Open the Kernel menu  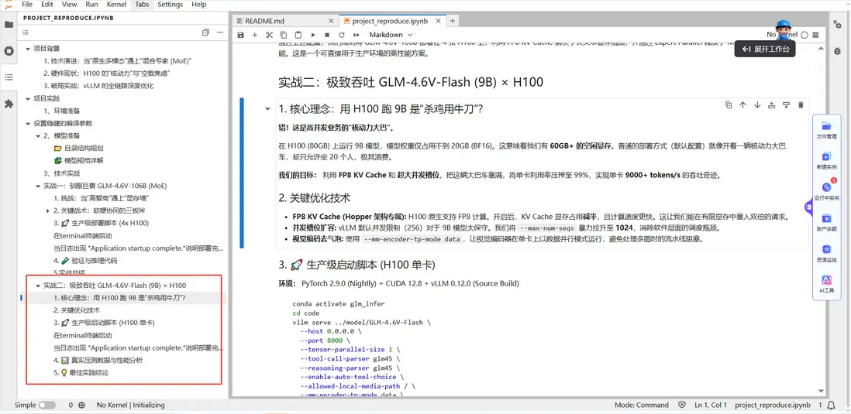(117, 5)
